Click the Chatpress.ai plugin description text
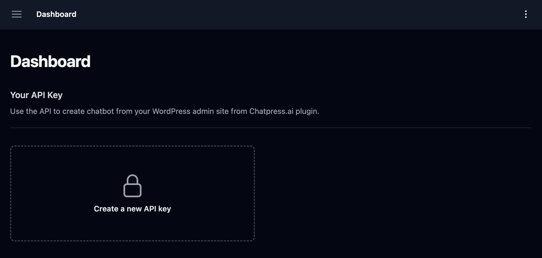Screen dimensions: 542x258 pyautogui.click(x=164, y=111)
